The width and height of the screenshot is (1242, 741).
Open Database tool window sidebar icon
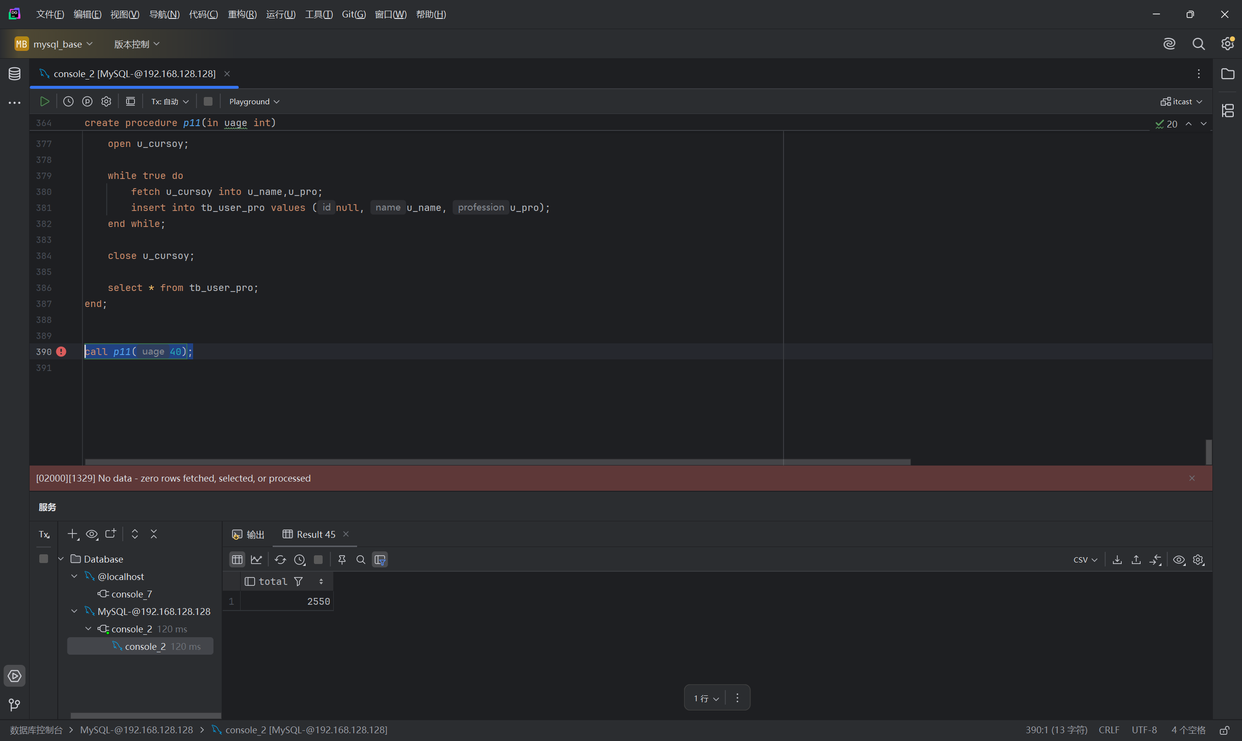[15, 74]
